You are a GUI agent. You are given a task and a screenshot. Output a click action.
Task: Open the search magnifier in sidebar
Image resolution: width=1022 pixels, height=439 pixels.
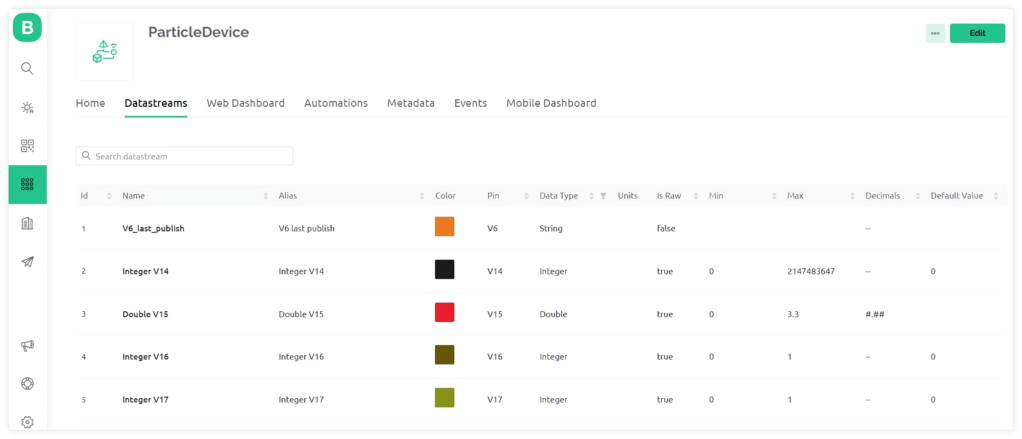pos(27,68)
